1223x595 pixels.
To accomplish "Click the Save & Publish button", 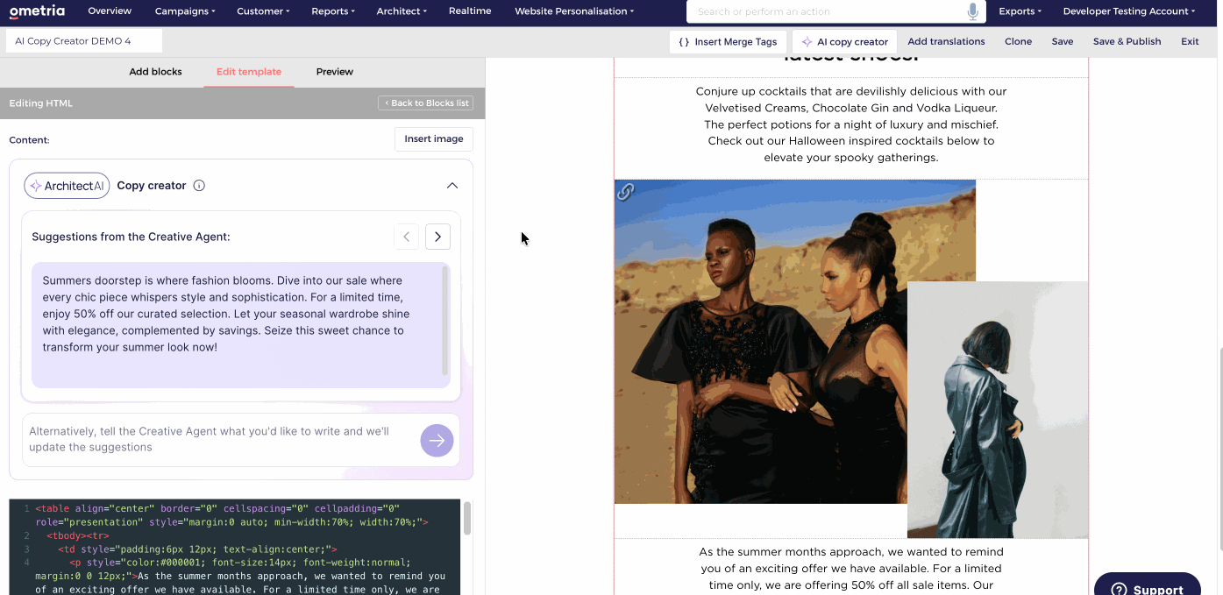I will click(x=1127, y=41).
